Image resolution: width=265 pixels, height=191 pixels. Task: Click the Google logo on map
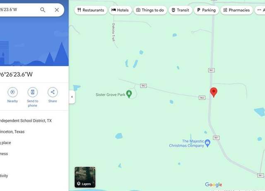(214, 184)
